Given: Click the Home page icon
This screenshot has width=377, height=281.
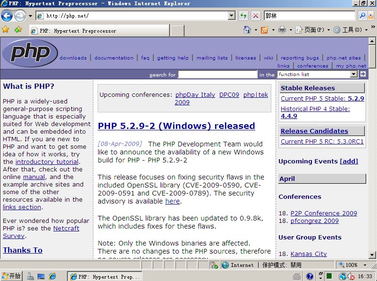Looking at the screenshot, I should click(x=247, y=30).
